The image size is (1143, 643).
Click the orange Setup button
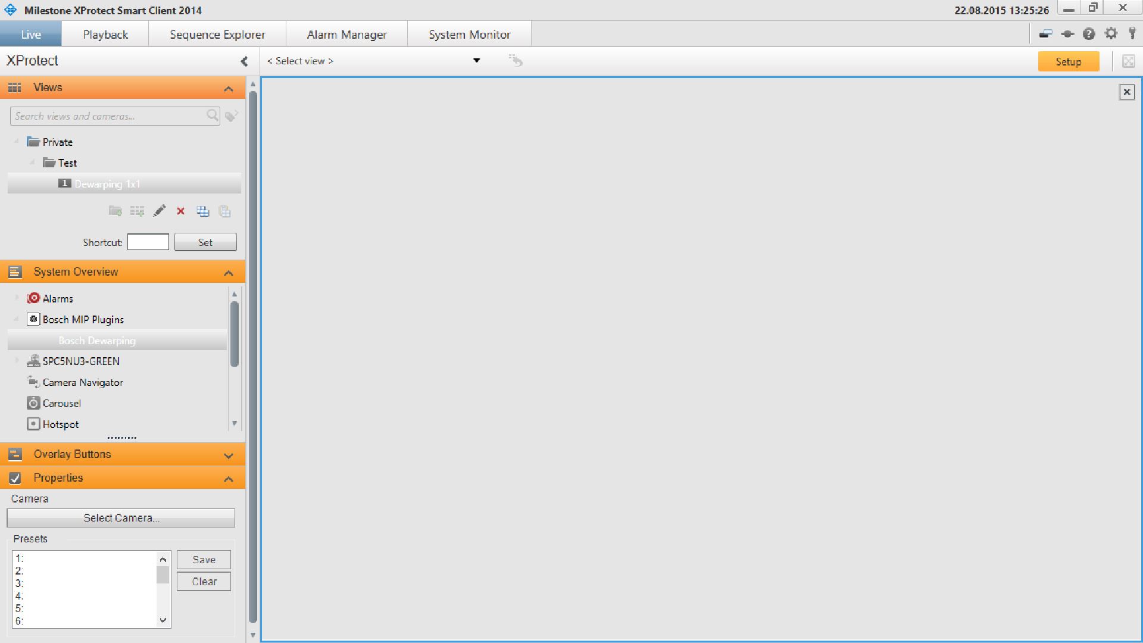point(1069,61)
